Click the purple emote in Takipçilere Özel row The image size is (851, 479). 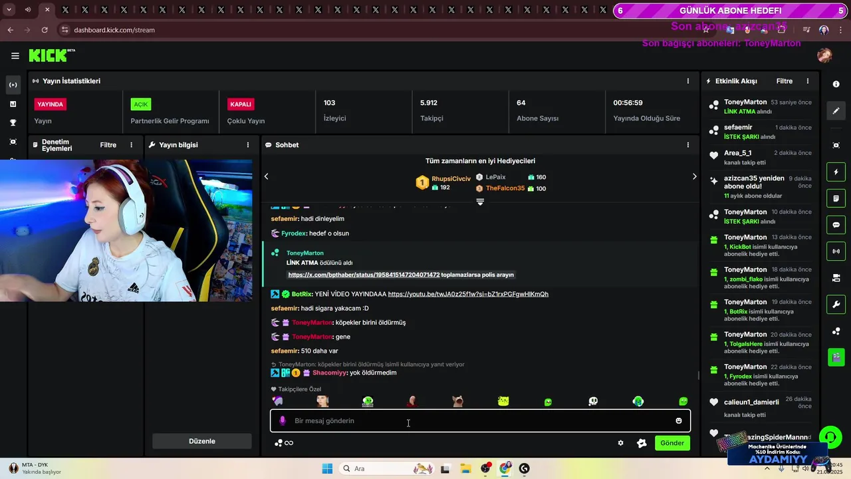pos(278,401)
